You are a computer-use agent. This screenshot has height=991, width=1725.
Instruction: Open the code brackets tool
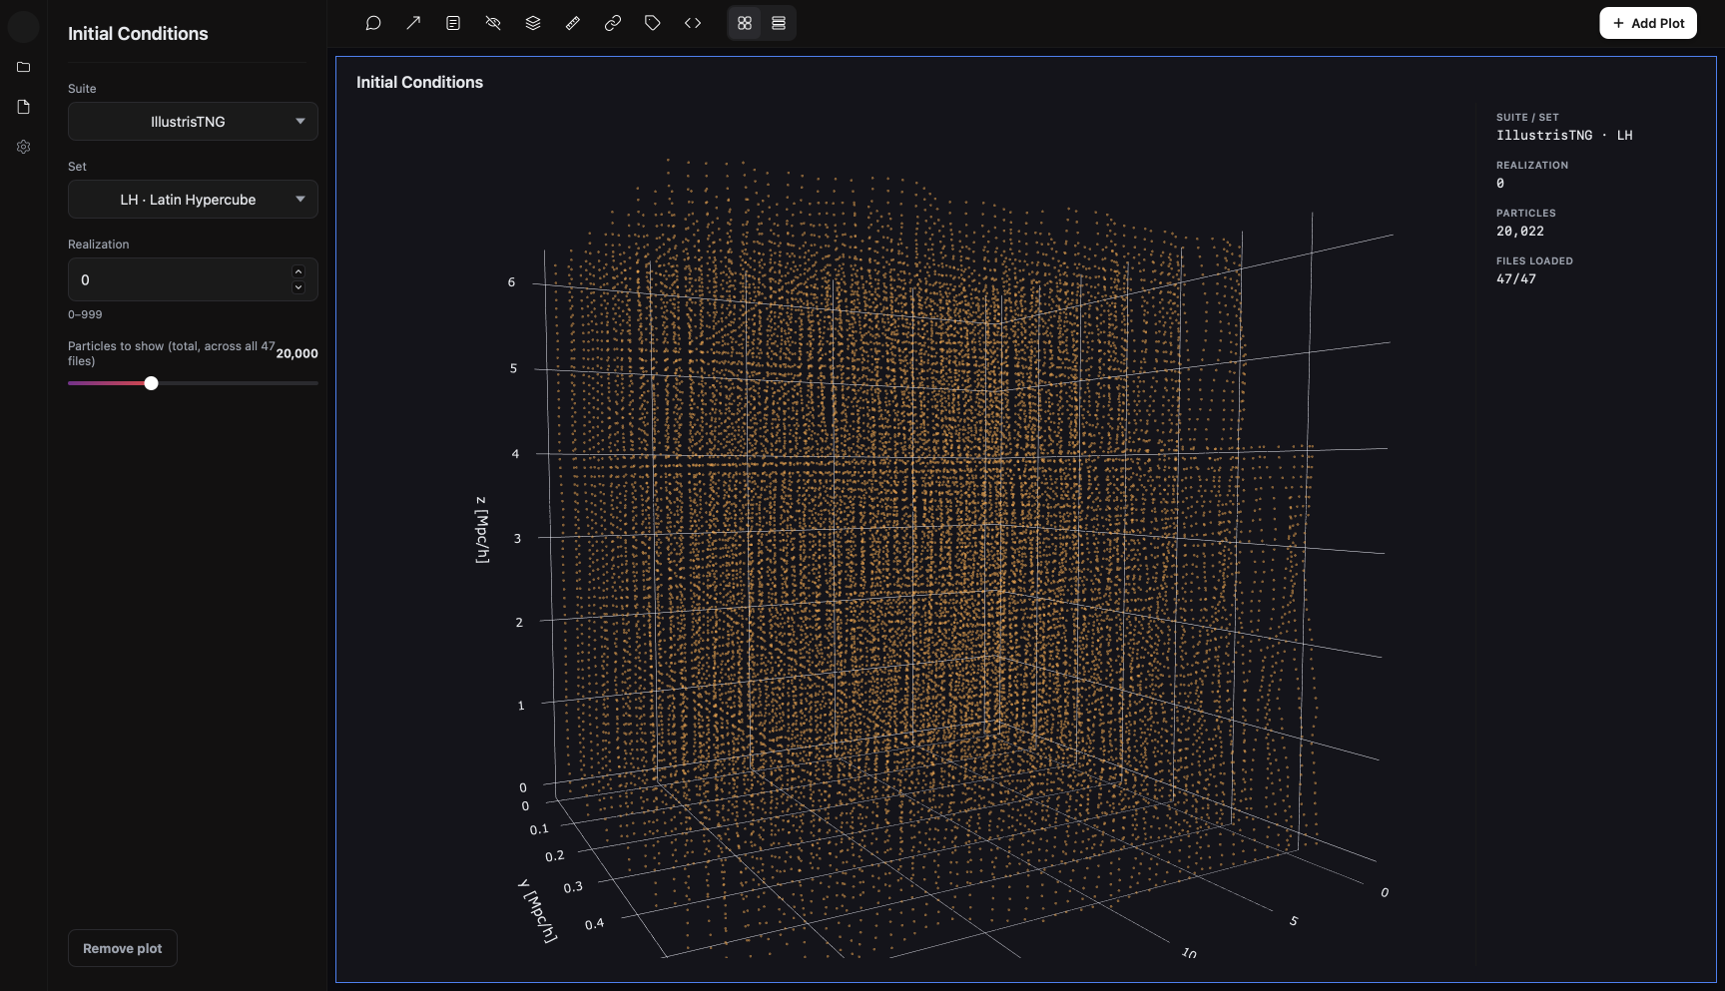click(693, 23)
